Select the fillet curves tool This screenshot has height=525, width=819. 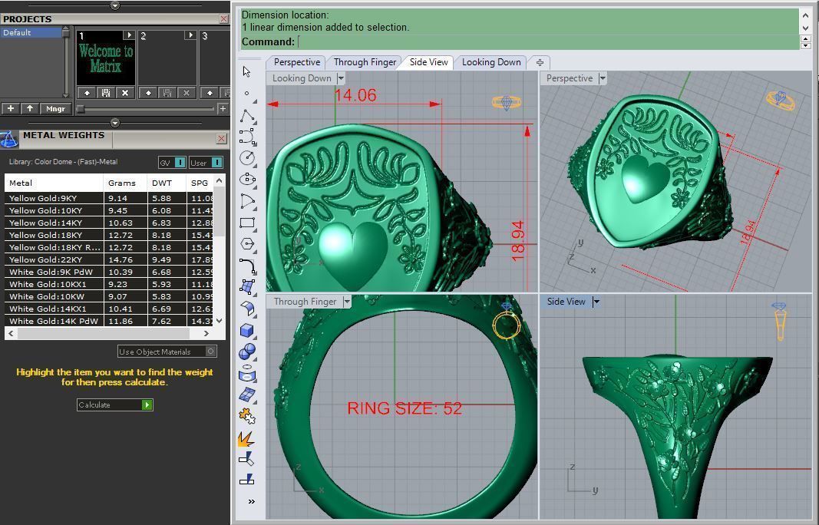coord(247,266)
